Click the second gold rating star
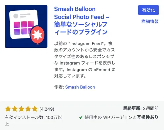The height and width of the screenshot is (130, 164). [x=15, y=109]
